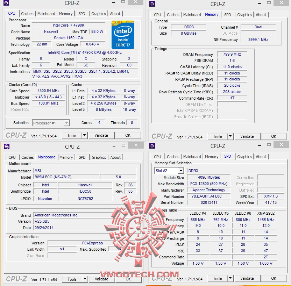Click the memory Size value 8 GBytes

[189, 33]
